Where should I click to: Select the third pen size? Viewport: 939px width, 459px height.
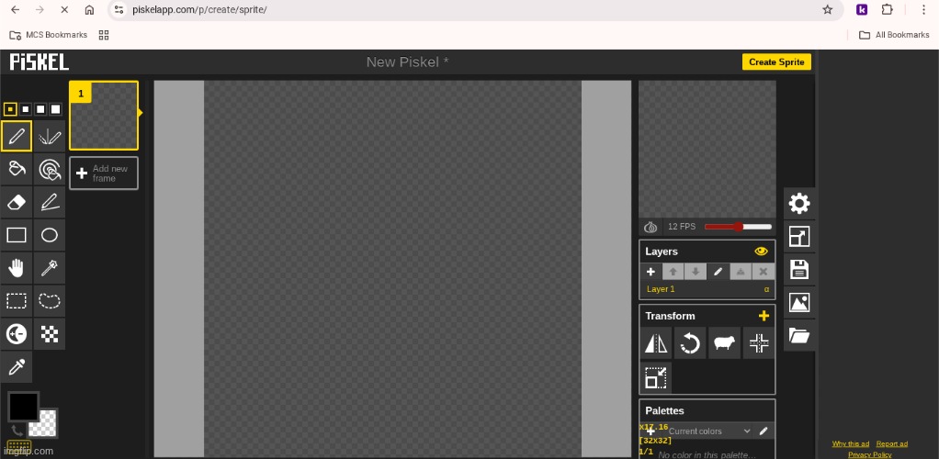click(x=40, y=109)
